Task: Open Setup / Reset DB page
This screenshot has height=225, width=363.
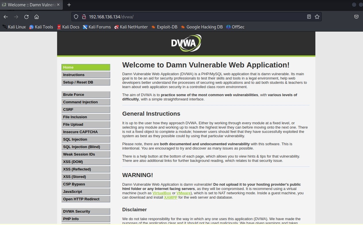Action: pyautogui.click(x=86, y=82)
